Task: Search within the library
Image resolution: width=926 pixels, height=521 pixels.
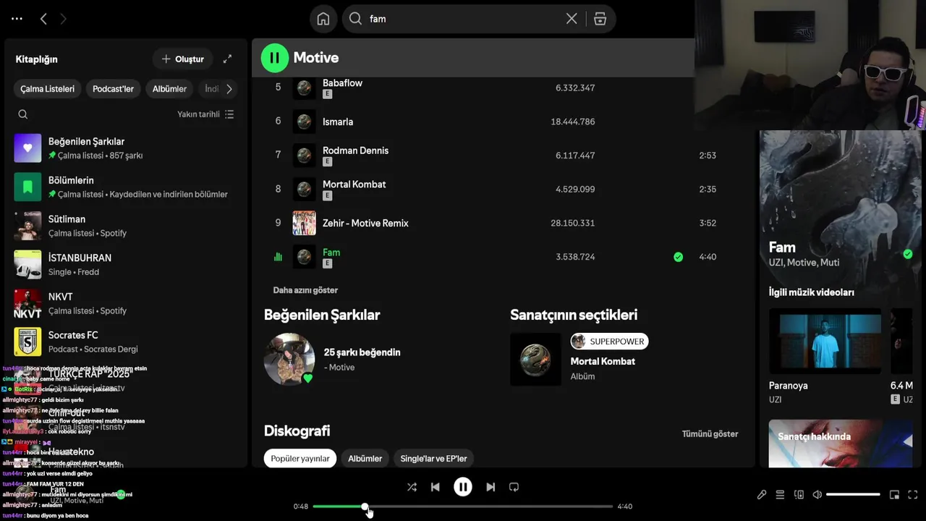Action: (x=23, y=114)
